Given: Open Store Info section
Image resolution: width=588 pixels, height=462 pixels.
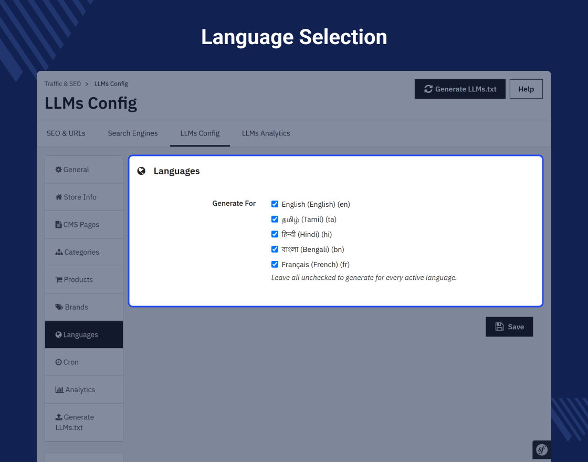Looking at the screenshot, I should 84,197.
